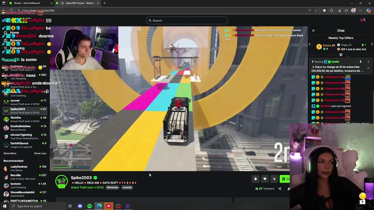Click the green Gift subs button
Screen dimensions: 374x210
tap(285, 179)
